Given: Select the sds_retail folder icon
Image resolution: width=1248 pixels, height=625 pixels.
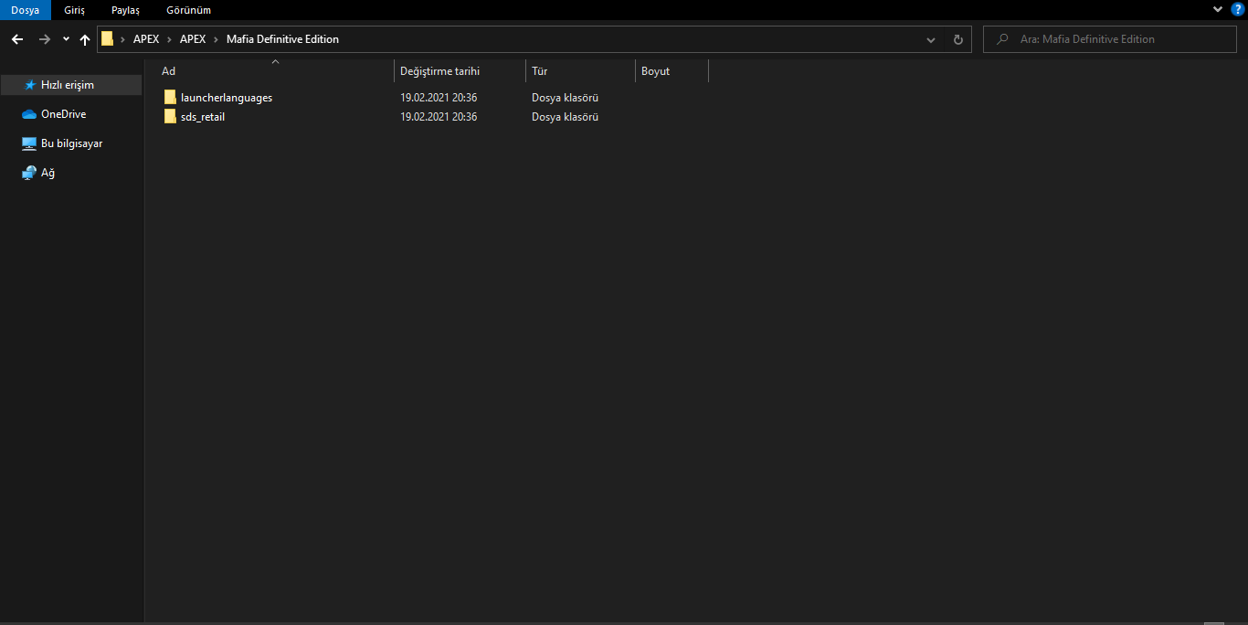Looking at the screenshot, I should click(x=170, y=116).
